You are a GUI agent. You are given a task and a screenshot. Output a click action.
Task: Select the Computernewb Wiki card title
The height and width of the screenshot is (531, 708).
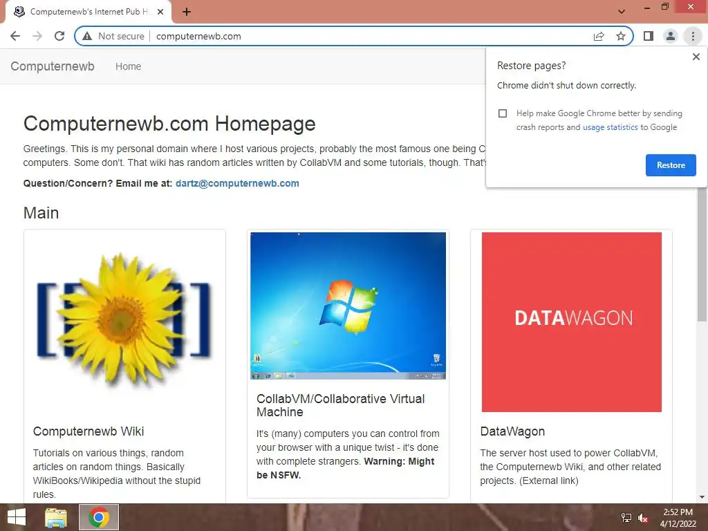[x=88, y=431]
